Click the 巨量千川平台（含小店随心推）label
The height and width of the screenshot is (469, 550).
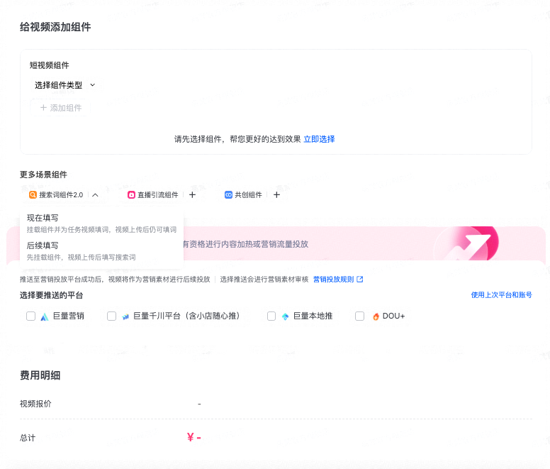point(186,316)
